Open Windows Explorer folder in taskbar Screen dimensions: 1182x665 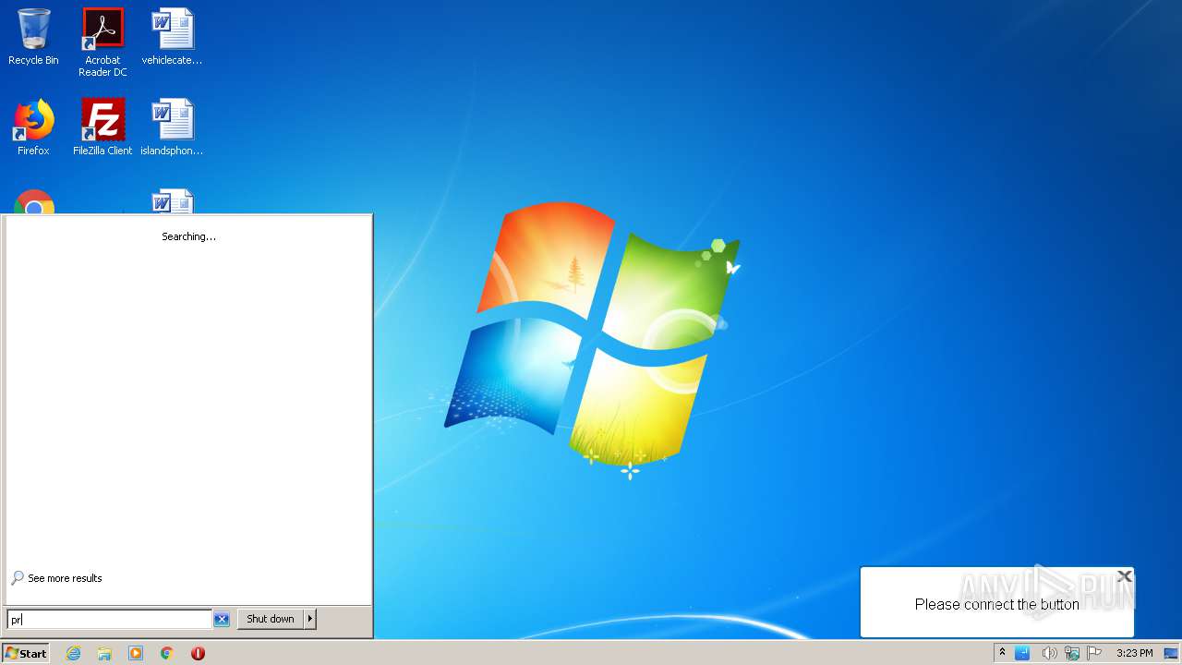tap(104, 653)
